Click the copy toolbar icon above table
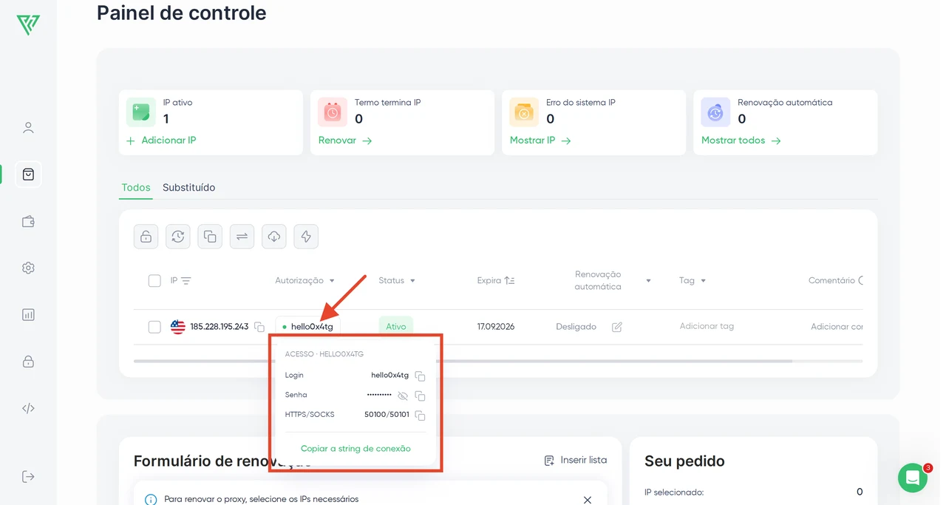 210,237
